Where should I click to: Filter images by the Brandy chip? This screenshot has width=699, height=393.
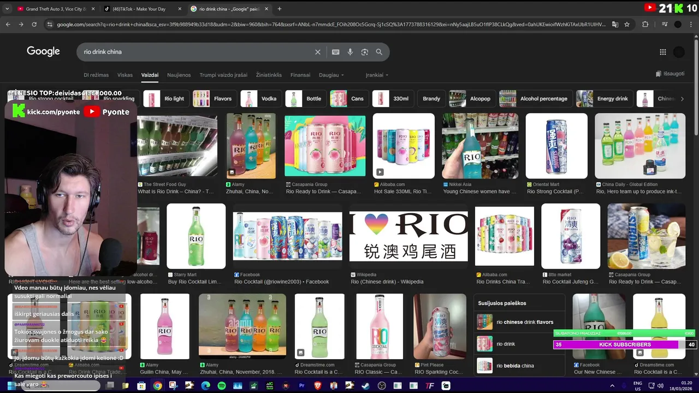pos(431,99)
